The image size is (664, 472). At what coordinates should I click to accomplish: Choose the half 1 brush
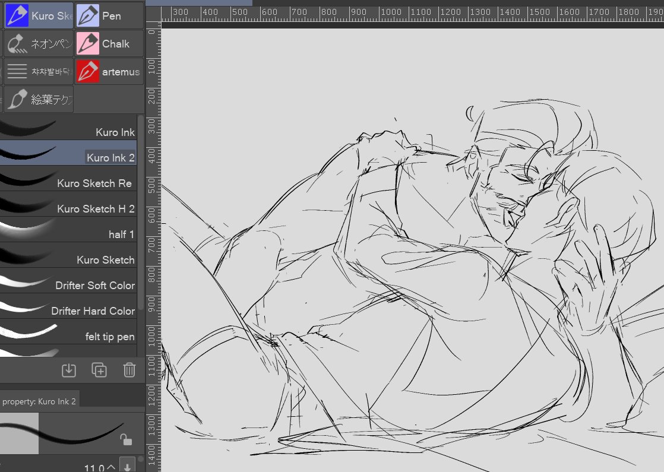pyautogui.click(x=68, y=229)
